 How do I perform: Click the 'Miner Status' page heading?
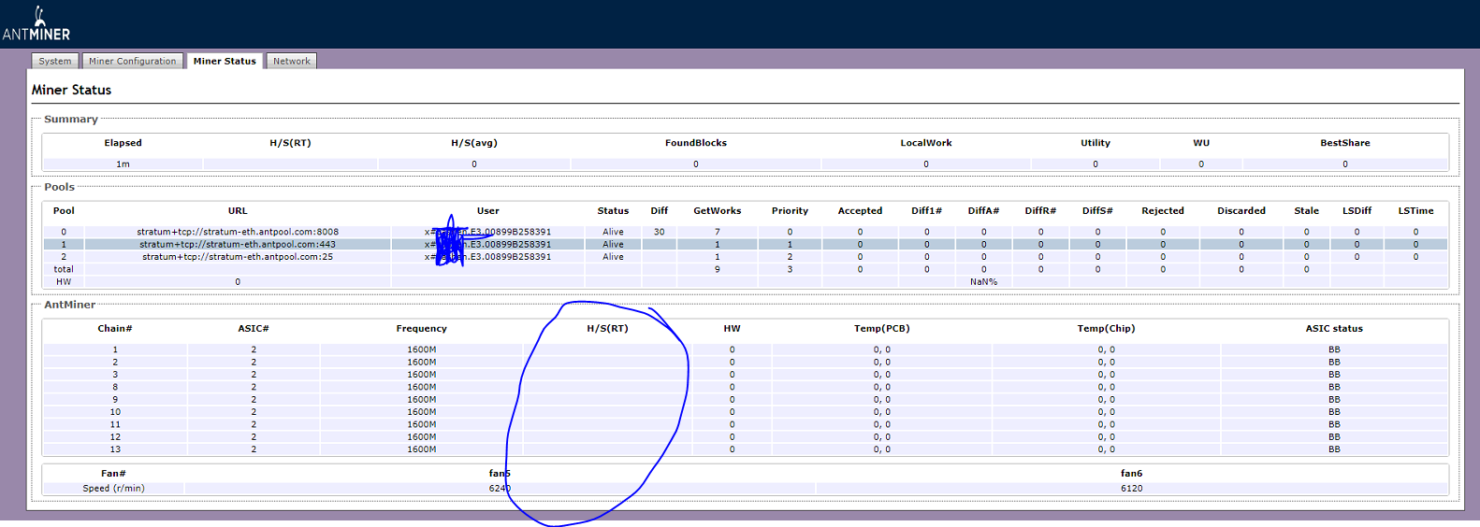coord(71,90)
